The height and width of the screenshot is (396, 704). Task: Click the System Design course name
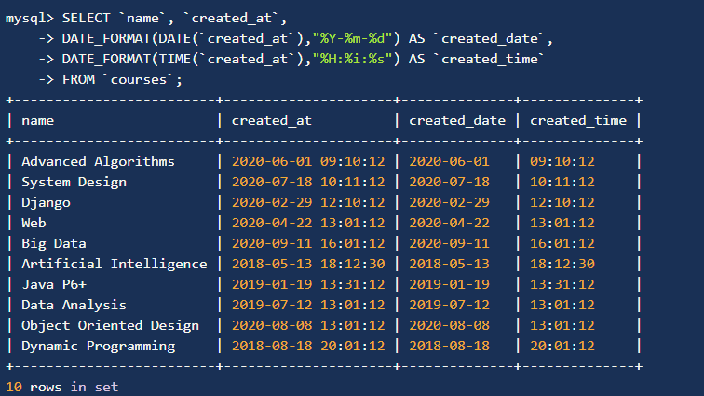pos(74,183)
